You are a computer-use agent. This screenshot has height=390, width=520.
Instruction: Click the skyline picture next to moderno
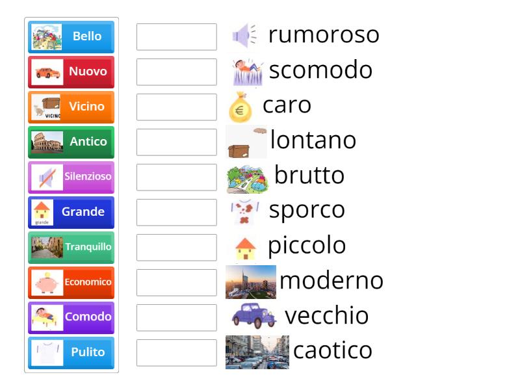click(251, 282)
